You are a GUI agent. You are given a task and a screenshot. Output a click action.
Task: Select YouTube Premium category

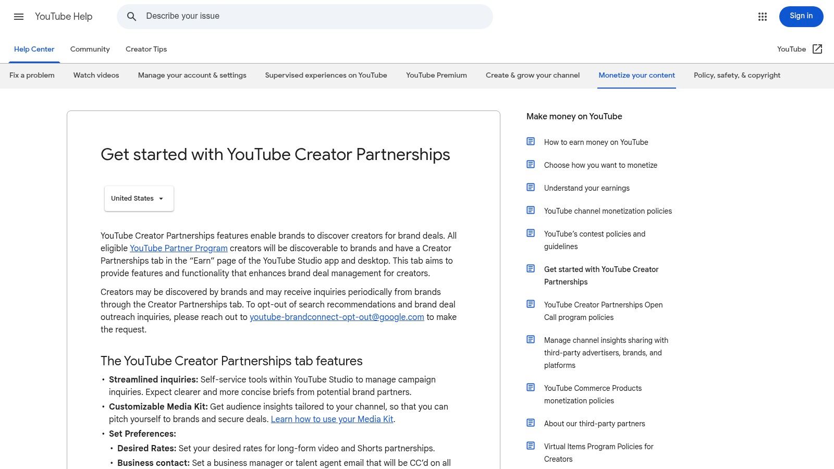pyautogui.click(x=436, y=75)
